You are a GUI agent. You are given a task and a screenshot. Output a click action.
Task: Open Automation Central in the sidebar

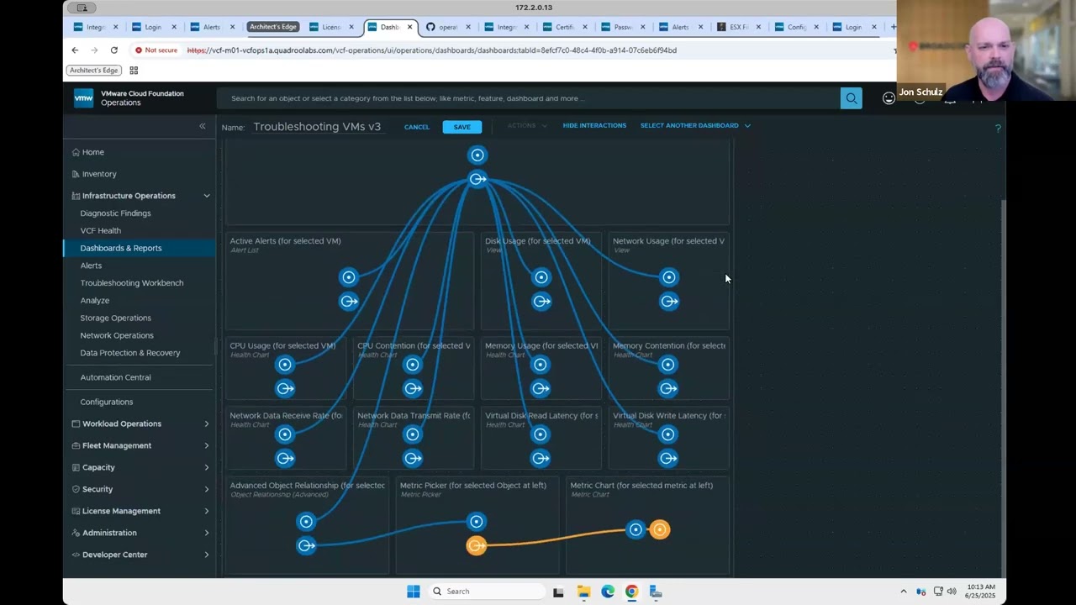click(115, 377)
